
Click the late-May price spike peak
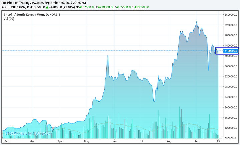107,56
